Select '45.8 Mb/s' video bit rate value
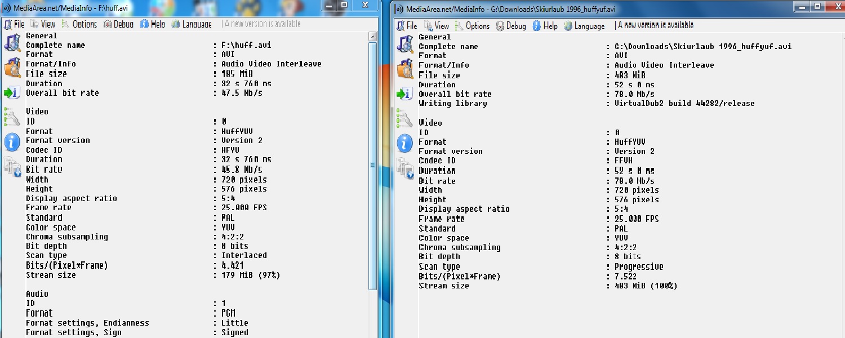845x338 pixels. (x=242, y=169)
